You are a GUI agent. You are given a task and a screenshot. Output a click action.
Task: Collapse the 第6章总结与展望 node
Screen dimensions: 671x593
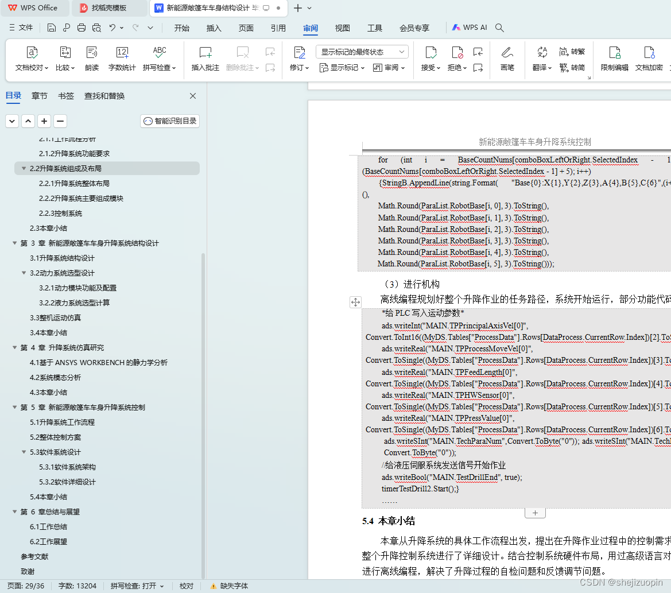pyautogui.click(x=14, y=511)
